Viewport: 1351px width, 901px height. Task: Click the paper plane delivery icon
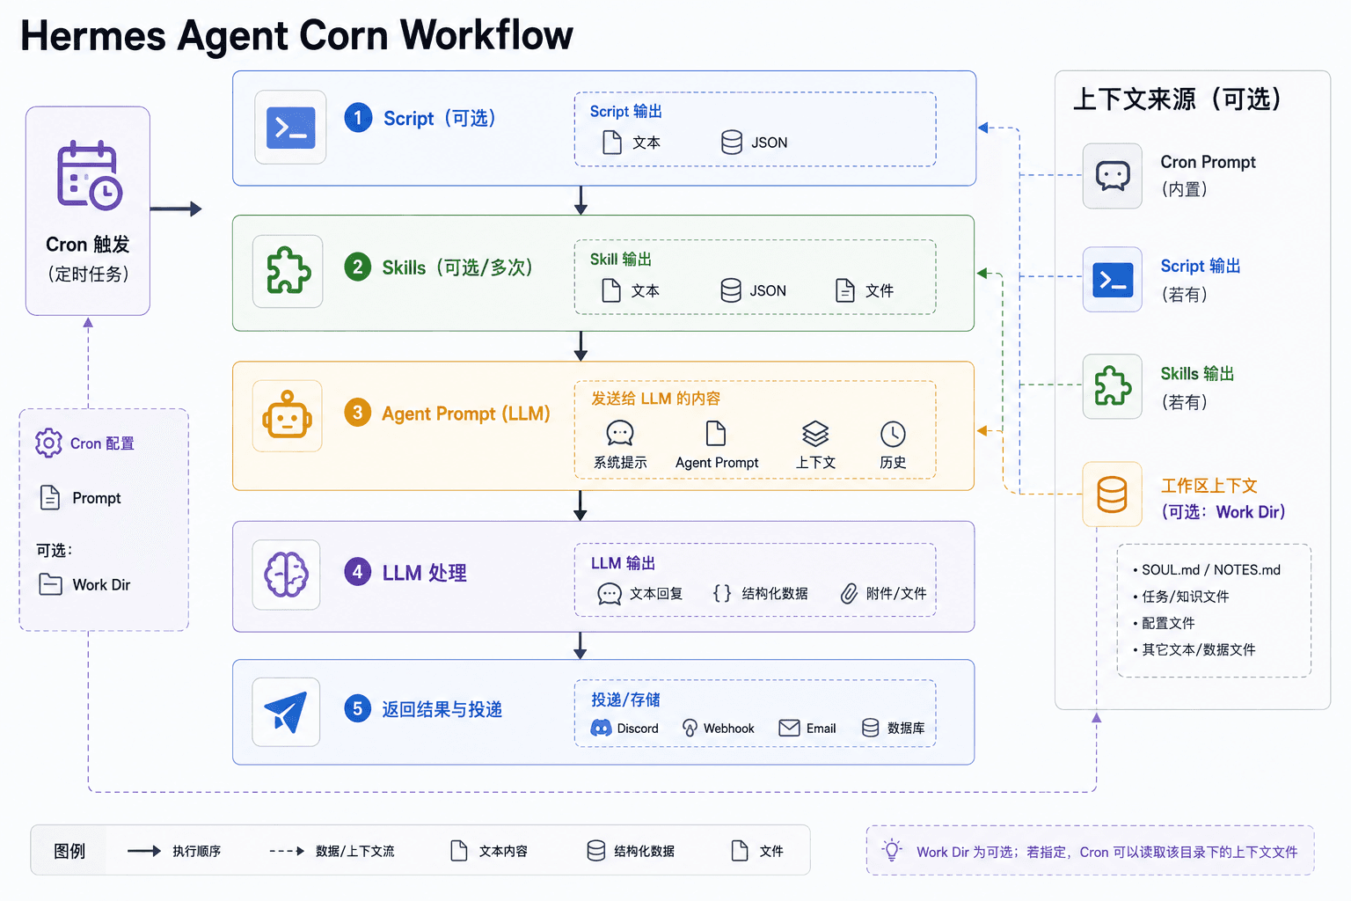[x=286, y=711]
